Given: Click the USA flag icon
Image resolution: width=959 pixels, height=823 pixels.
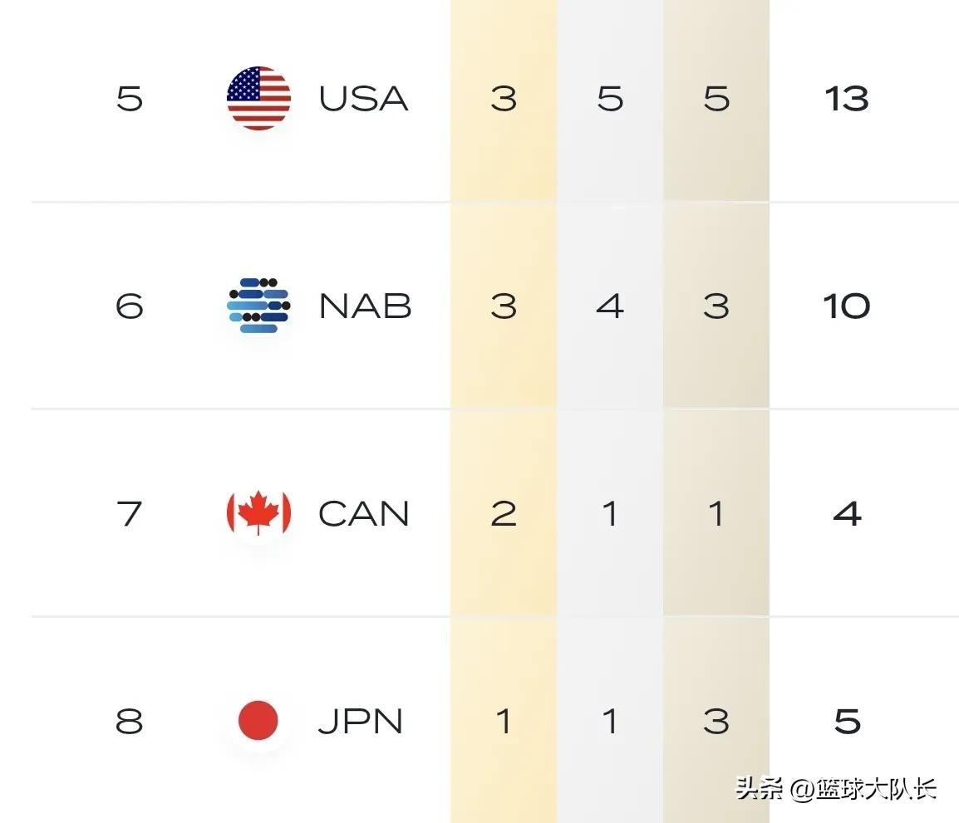Looking at the screenshot, I should [x=258, y=98].
